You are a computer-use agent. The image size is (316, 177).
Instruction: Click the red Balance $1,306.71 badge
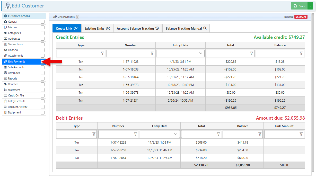(301, 17)
